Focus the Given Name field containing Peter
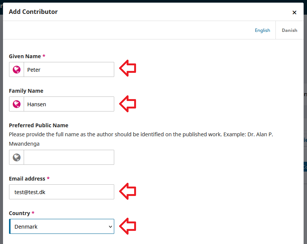 69,69
